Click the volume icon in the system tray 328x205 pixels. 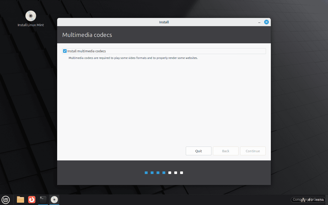point(309,200)
